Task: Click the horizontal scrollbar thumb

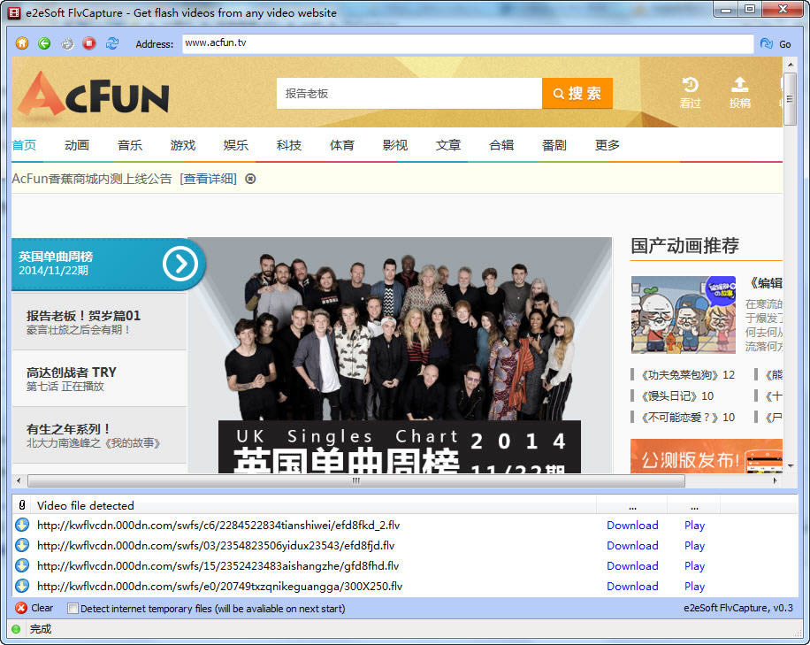Action: (356, 480)
